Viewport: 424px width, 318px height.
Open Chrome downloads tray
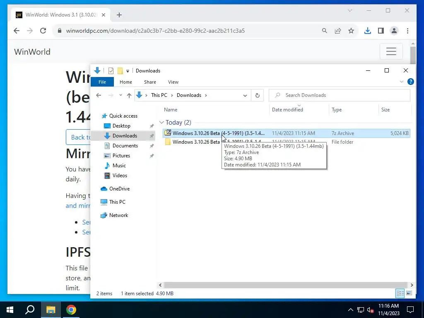[368, 31]
